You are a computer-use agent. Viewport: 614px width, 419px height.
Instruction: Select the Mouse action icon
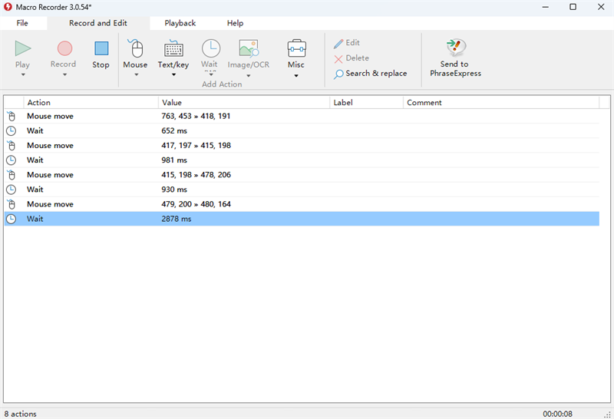click(136, 49)
